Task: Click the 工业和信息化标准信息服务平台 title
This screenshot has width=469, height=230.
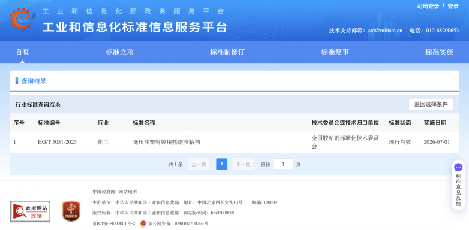Action: tap(134, 27)
